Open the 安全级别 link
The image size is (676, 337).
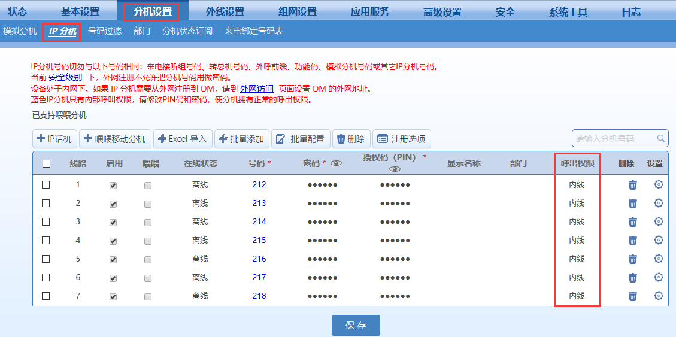click(65, 78)
